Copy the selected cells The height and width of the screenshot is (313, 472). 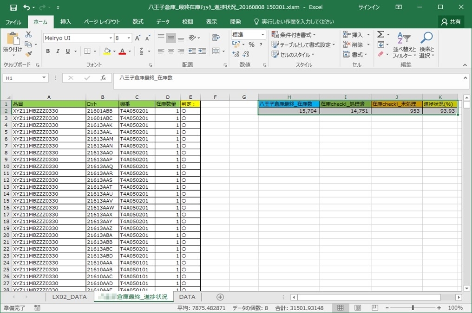(28, 44)
